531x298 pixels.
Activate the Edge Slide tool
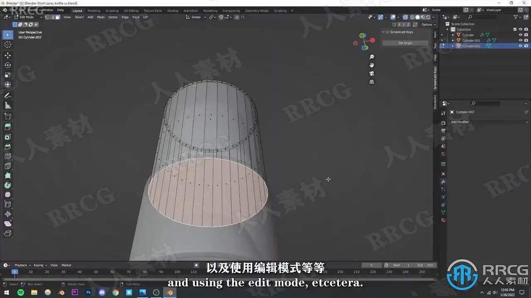7,204
